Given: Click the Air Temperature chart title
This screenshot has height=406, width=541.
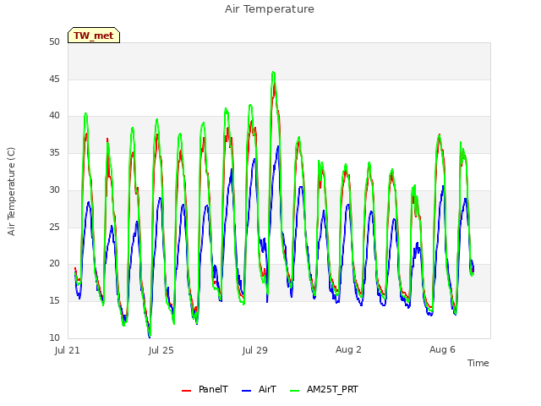Looking at the screenshot, I should point(270,9).
